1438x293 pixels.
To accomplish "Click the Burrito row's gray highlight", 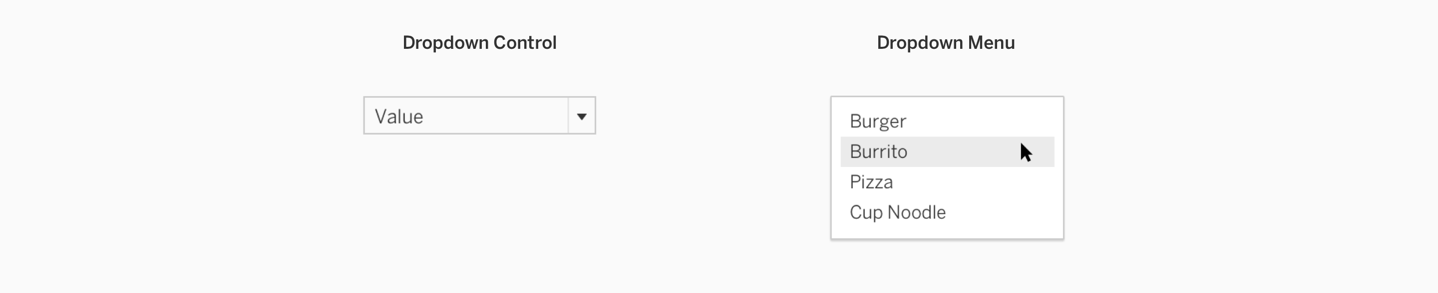I will click(x=960, y=151).
